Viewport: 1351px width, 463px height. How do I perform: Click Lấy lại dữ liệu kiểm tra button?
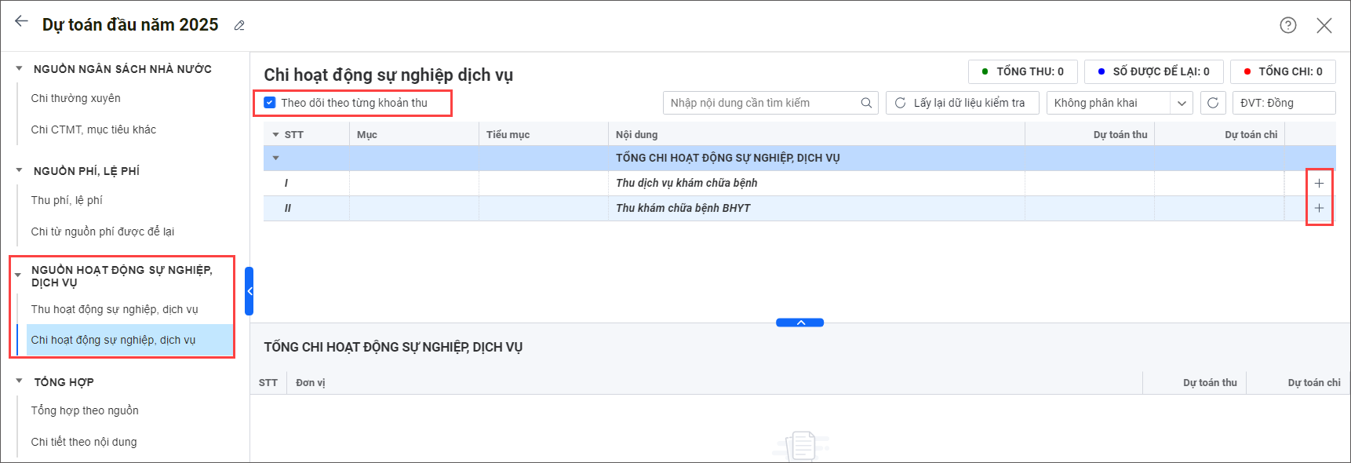(x=962, y=103)
